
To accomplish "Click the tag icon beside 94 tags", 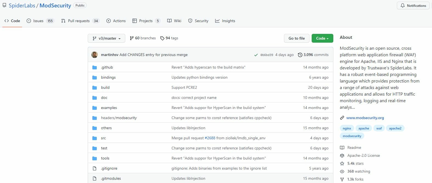I will (162, 38).
